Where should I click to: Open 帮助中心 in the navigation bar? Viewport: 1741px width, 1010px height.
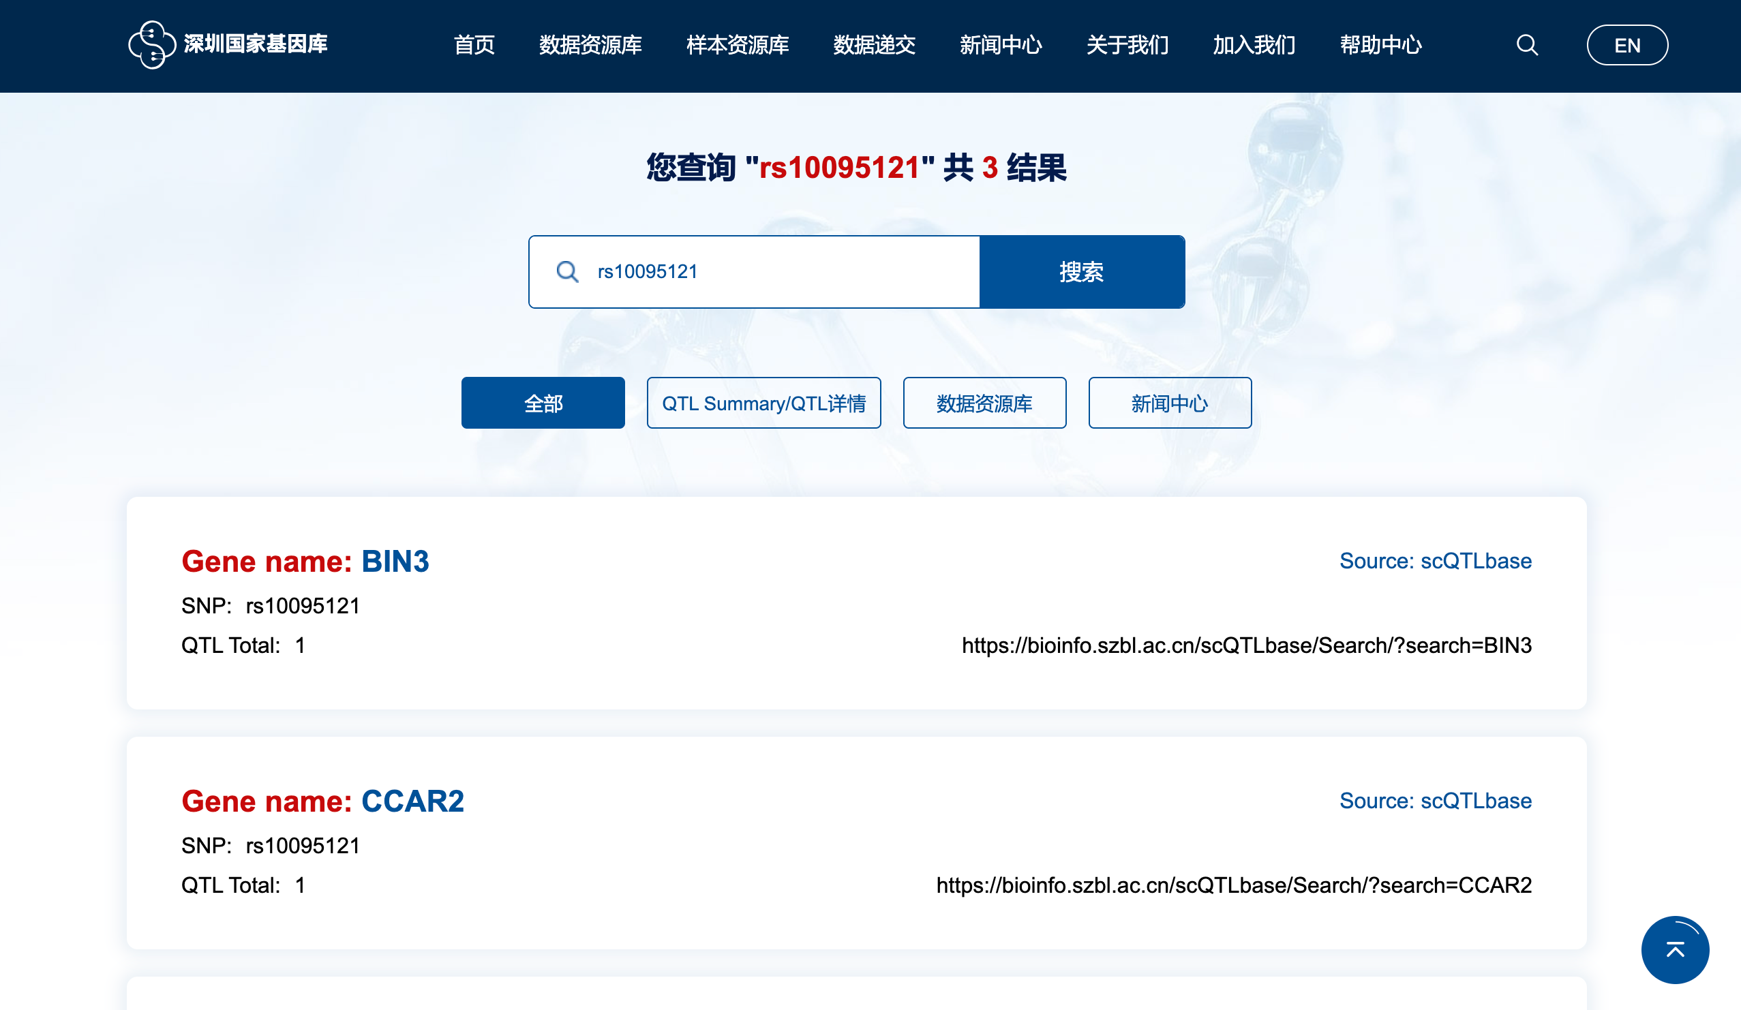pos(1380,46)
